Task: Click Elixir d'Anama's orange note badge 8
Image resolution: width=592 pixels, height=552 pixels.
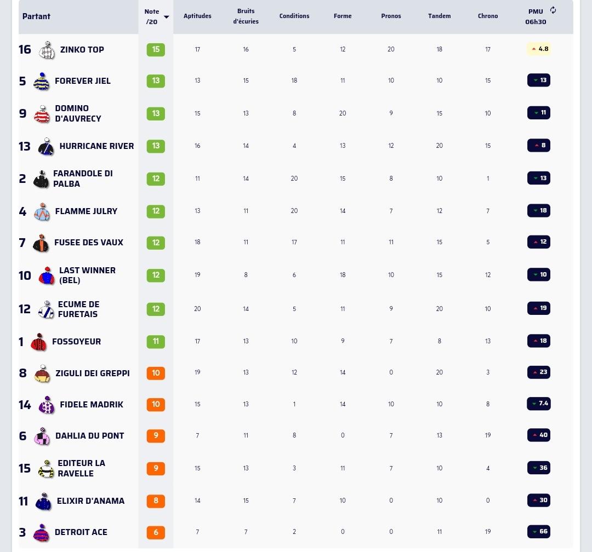Action: click(156, 501)
